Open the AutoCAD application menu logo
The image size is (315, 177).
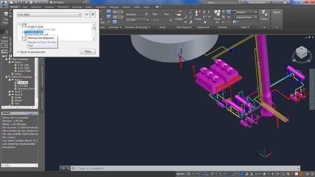pos(4,3)
